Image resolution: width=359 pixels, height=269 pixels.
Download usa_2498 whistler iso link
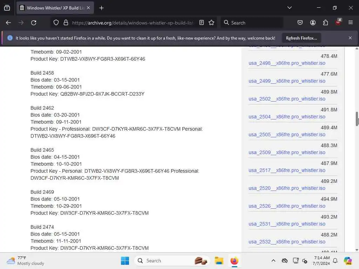(x=287, y=63)
